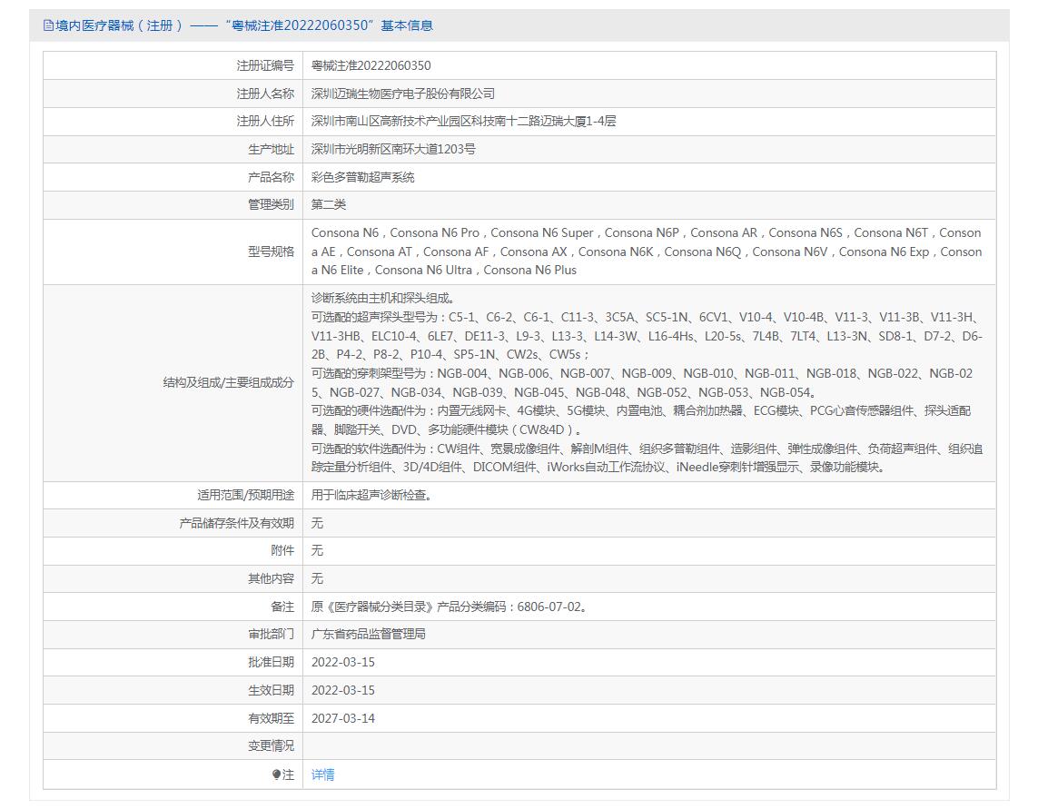Viewport: 1038px width, 809px height.
Task: Click the 附件 label
Action: point(282,550)
